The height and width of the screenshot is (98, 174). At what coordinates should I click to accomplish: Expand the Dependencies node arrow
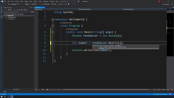[x=6, y=17]
